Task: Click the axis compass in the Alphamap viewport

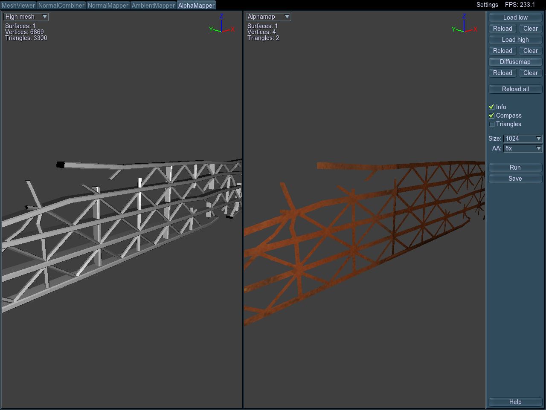Action: (464, 26)
